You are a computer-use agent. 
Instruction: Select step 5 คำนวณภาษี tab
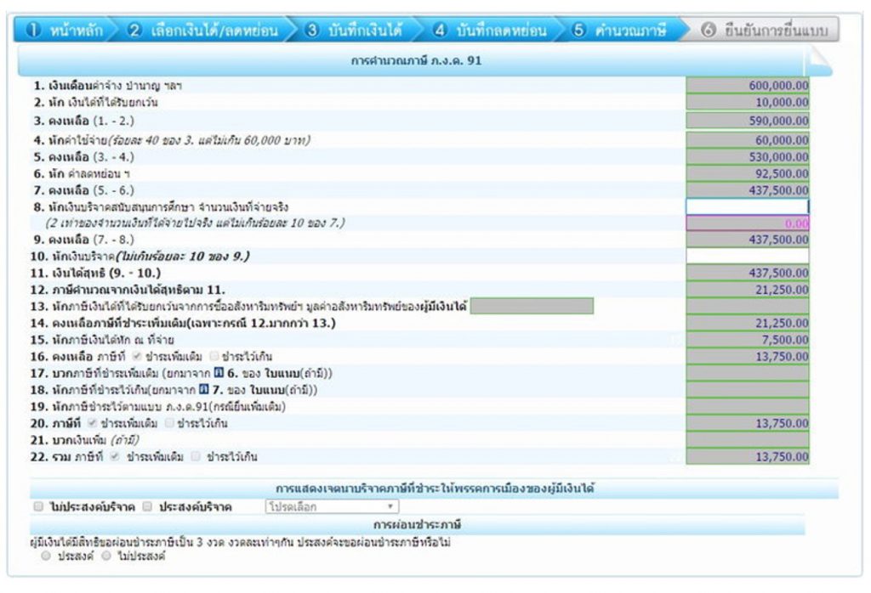pos(618,31)
